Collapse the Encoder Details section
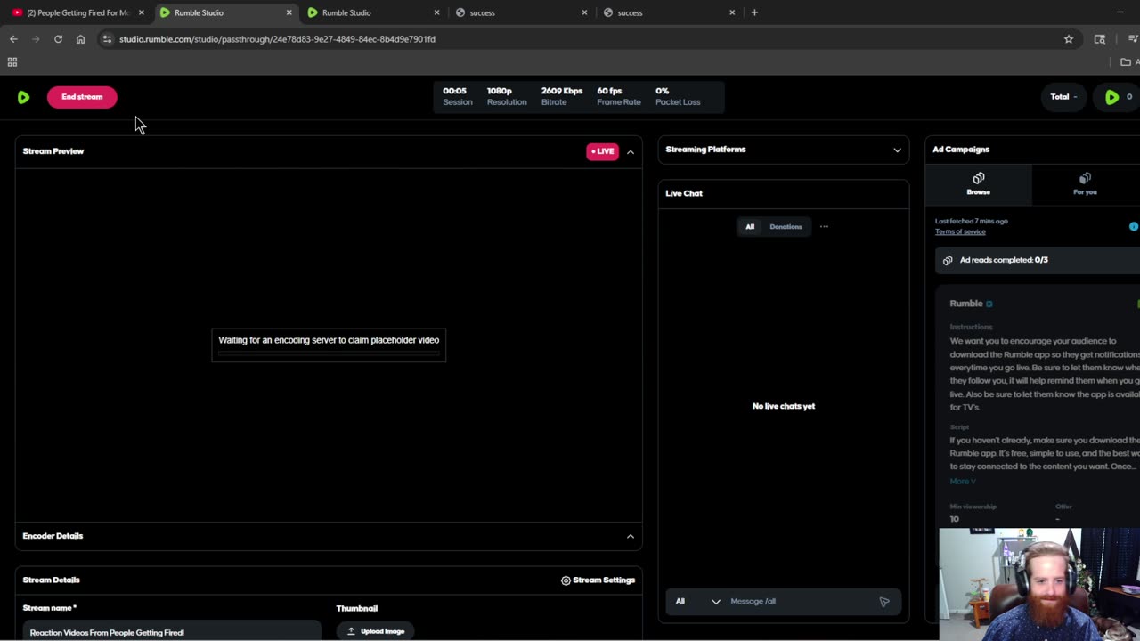The image size is (1140, 641). pos(631,536)
